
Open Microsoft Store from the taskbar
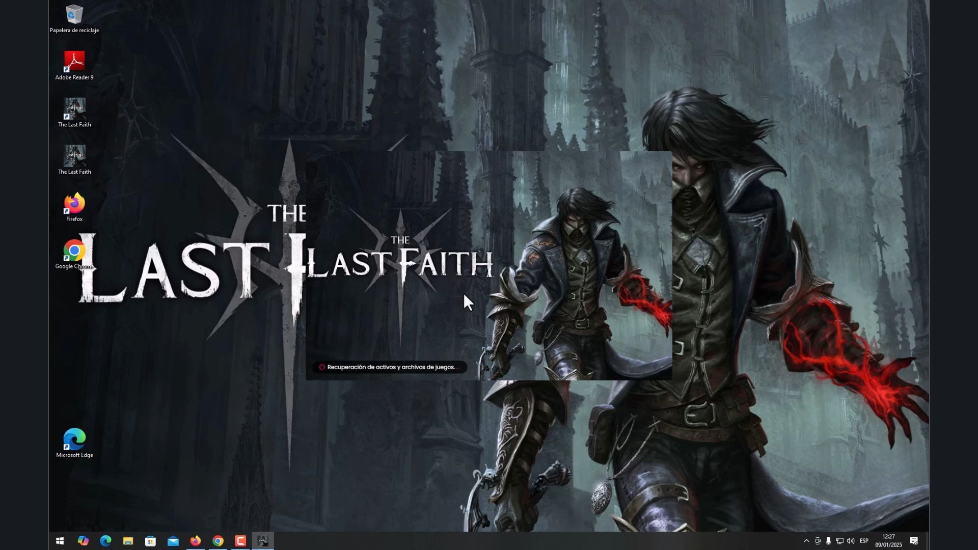click(x=150, y=541)
